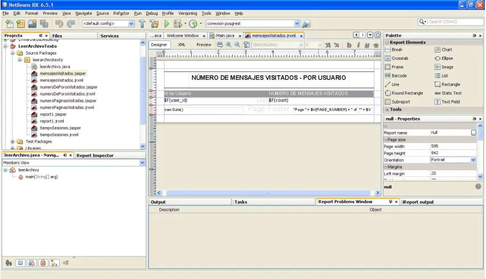Collapse the Page size property group
486x279 pixels.
(386, 140)
